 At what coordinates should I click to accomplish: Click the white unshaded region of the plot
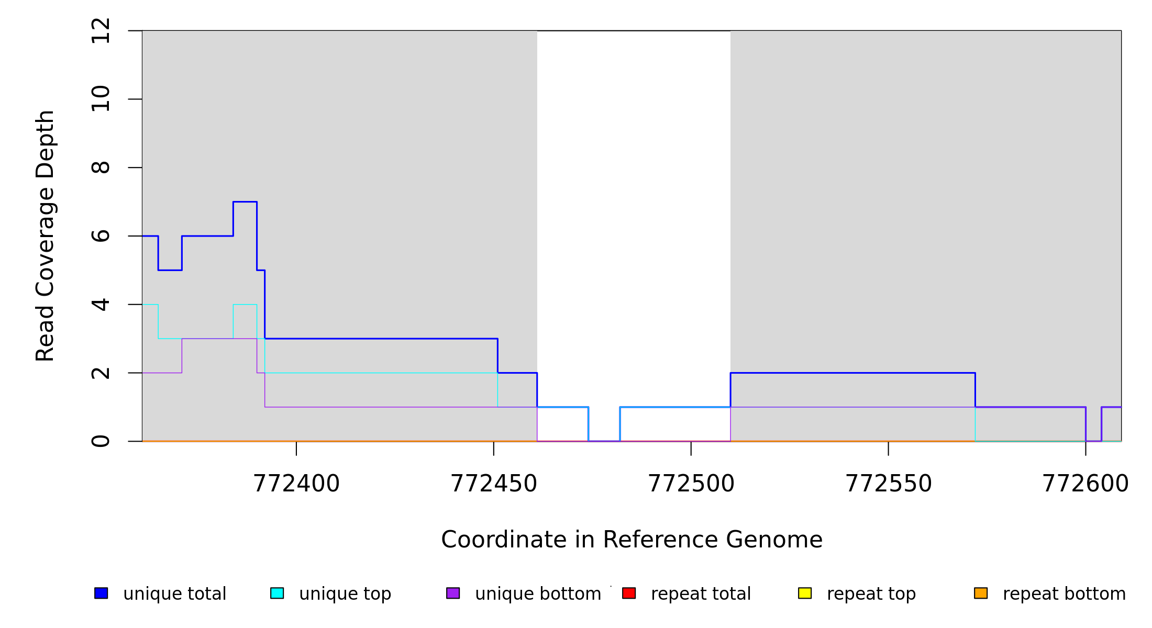(634, 209)
